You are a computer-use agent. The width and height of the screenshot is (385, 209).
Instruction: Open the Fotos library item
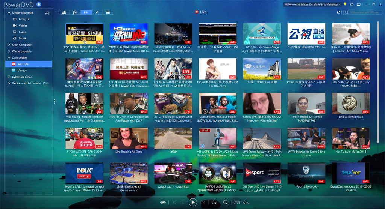[22, 32]
